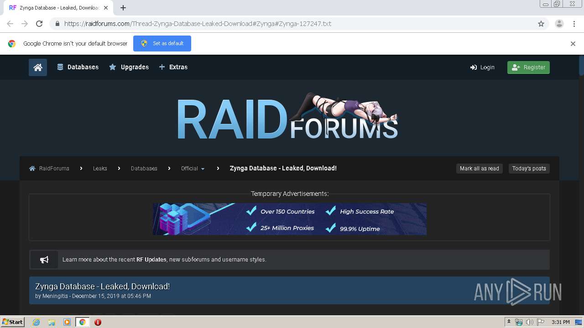
Task: Click the Login link
Action: 482,67
